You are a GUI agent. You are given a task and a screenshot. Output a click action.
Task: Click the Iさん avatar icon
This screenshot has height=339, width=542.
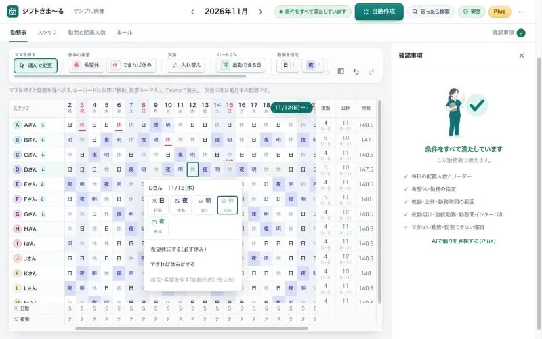[x=18, y=244]
